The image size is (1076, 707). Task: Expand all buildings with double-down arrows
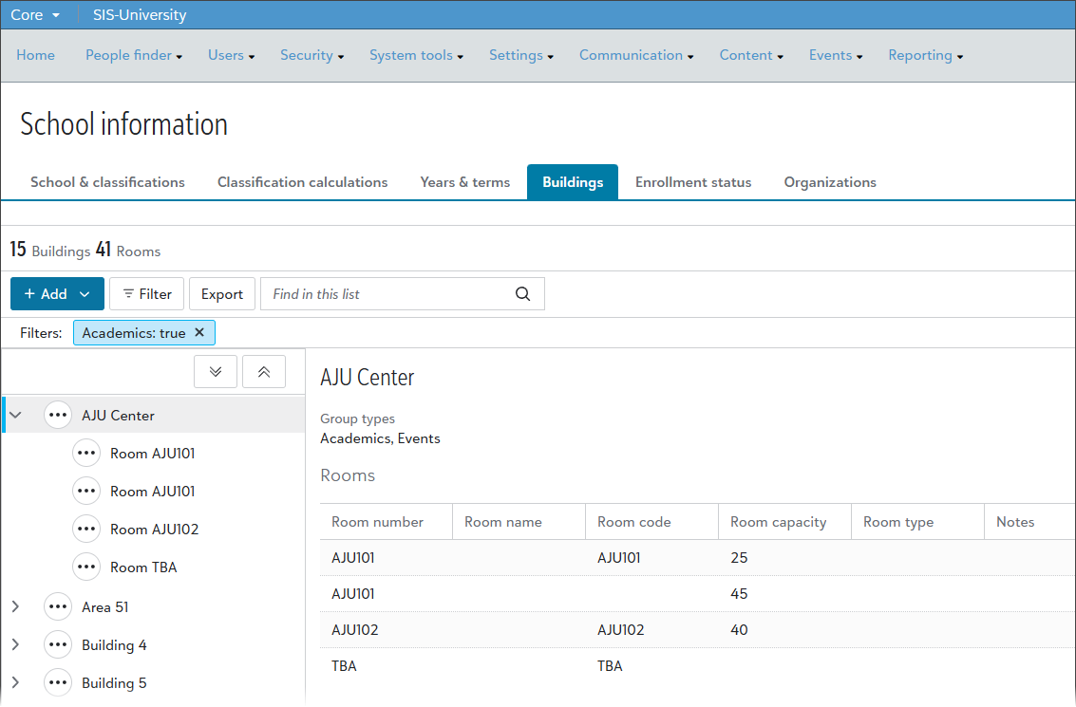coord(216,372)
